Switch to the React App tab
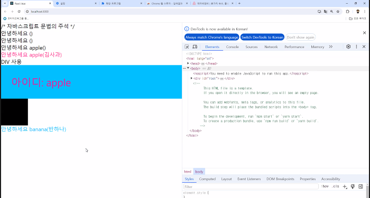The image size is (370, 198). click(x=31, y=4)
